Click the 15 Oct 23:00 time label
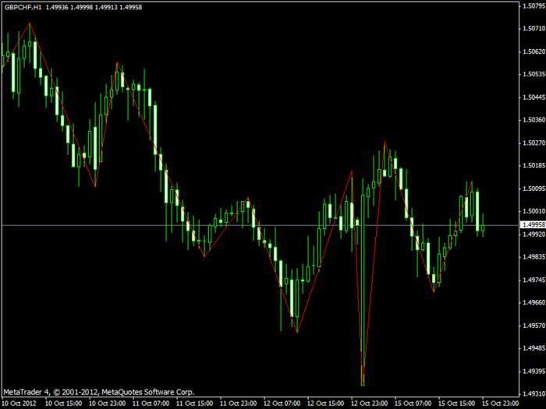This screenshot has width=546, height=409. pos(500,404)
